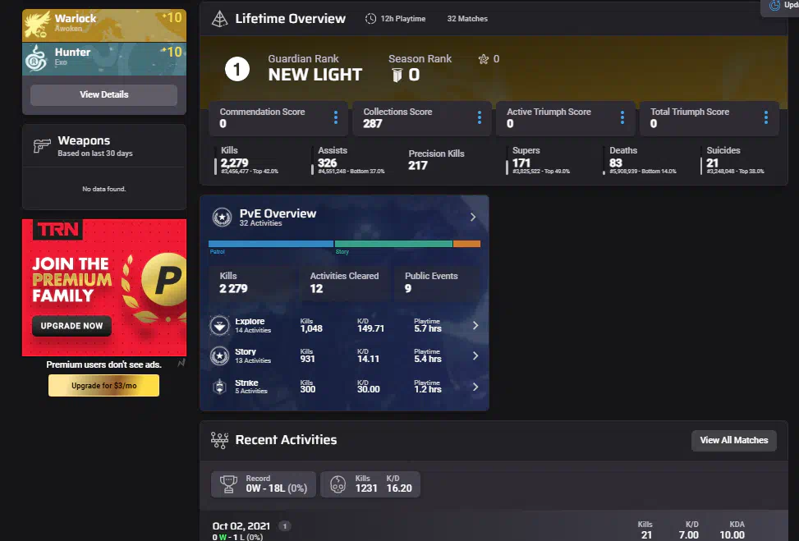Click the Record trophy icon

229,484
